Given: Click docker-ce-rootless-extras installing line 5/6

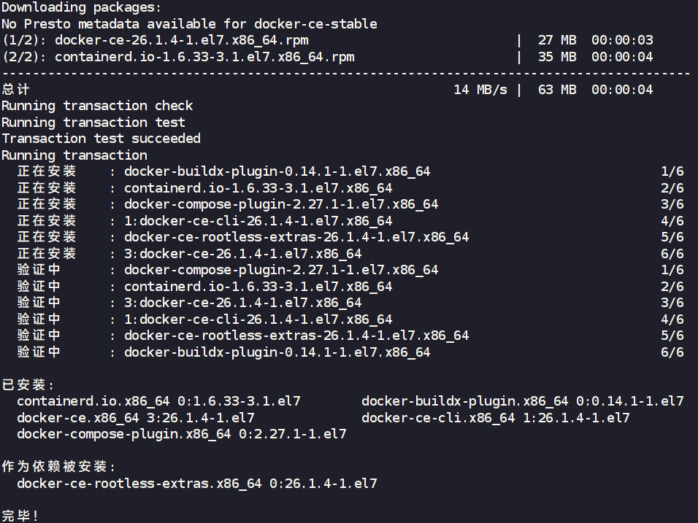Looking at the screenshot, I should coord(296,237).
